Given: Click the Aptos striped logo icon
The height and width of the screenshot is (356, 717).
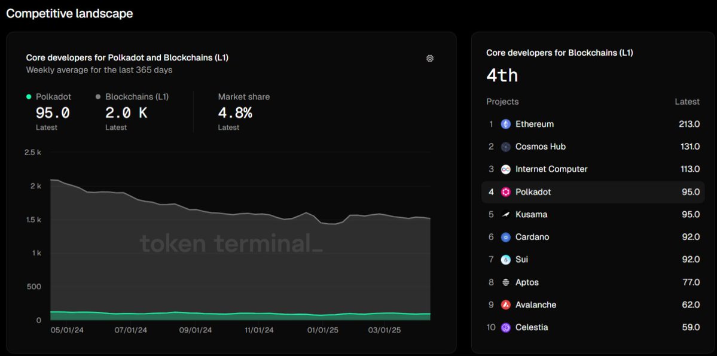Looking at the screenshot, I should [x=506, y=282].
